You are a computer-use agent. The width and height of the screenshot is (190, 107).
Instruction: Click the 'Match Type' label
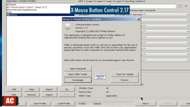85,96
